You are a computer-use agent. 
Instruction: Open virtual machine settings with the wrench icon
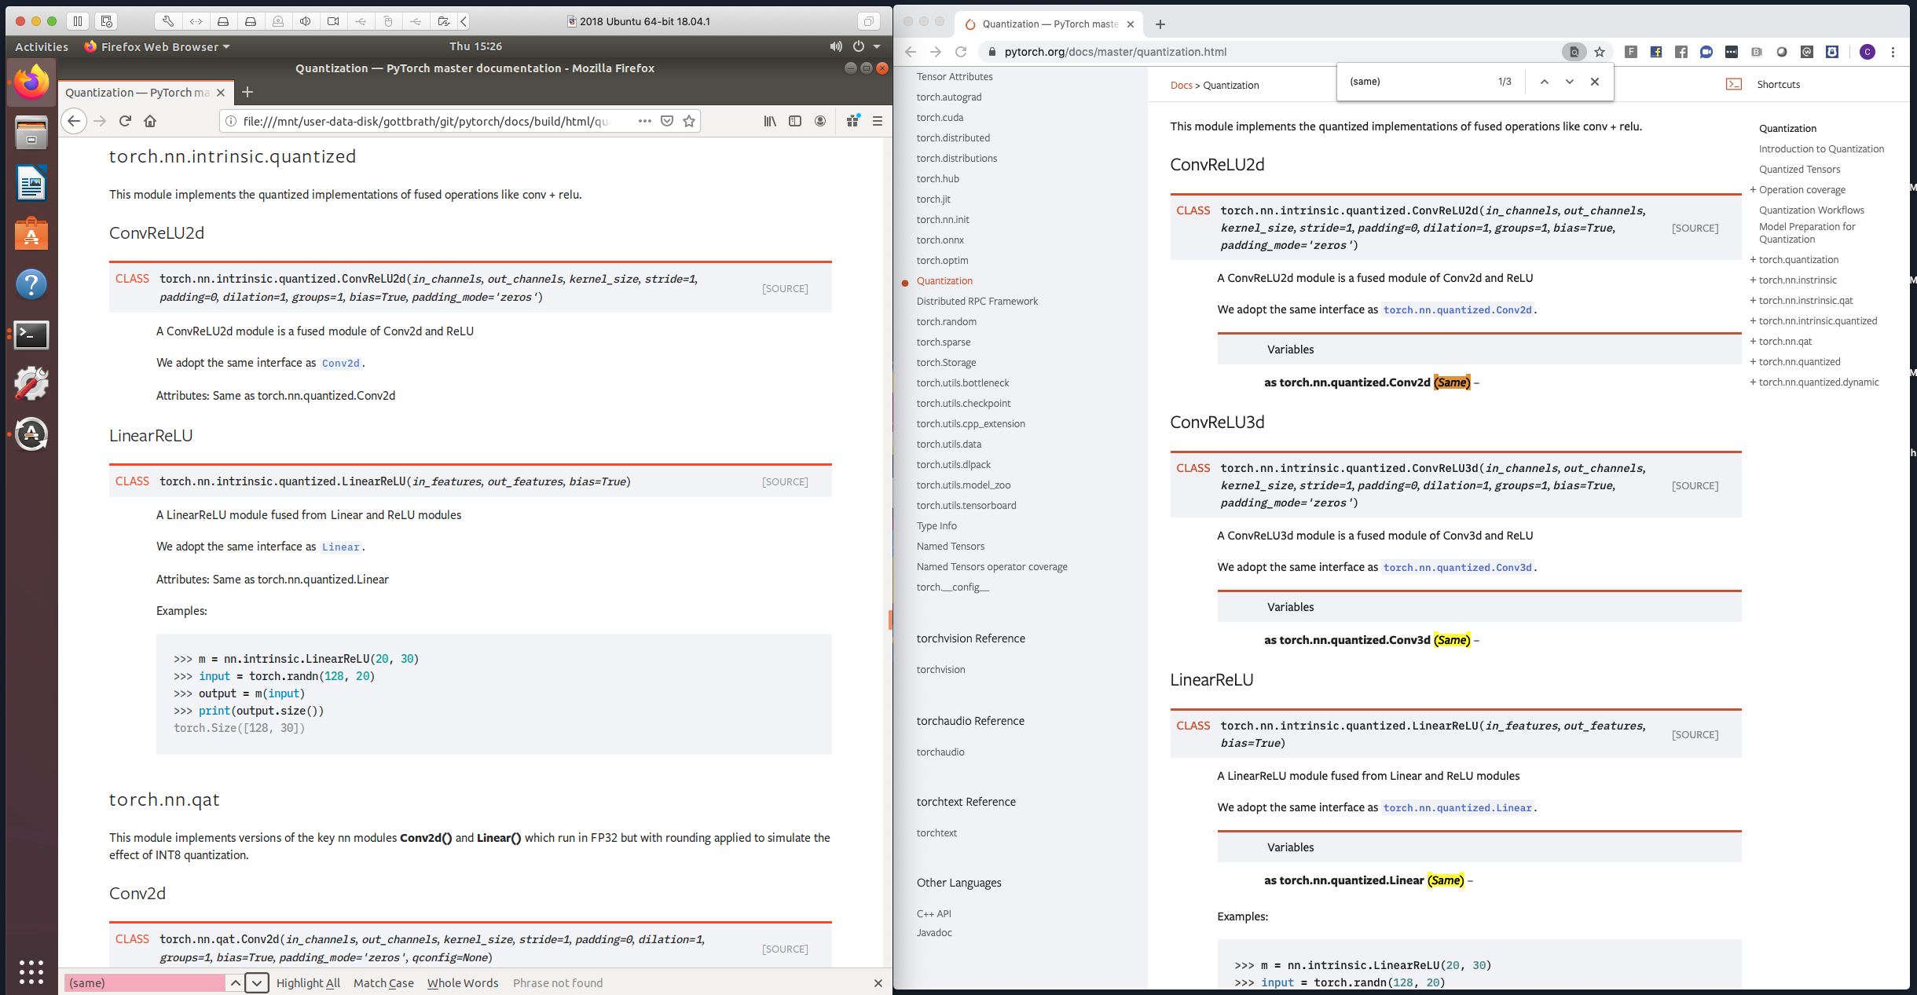tap(166, 21)
